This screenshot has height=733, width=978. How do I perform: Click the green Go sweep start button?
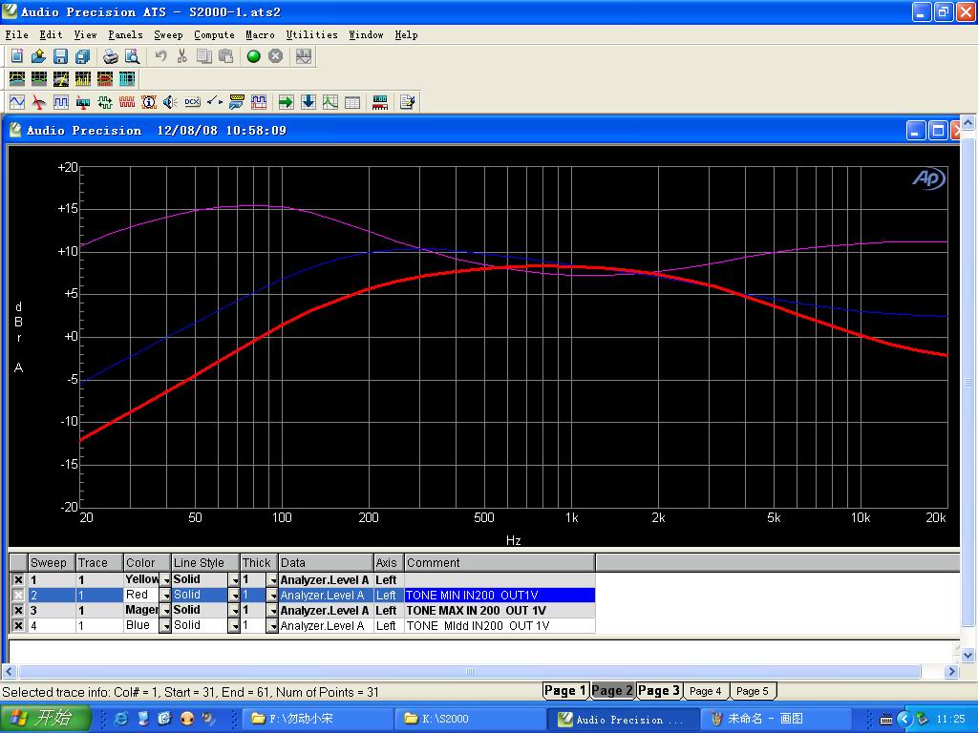coord(254,56)
